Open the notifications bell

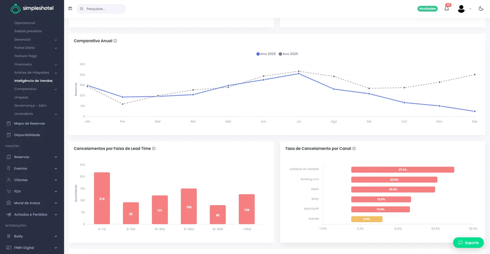tap(447, 8)
